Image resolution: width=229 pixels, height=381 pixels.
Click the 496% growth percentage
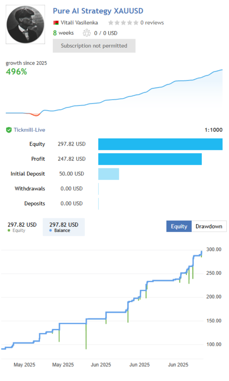pos(16,72)
